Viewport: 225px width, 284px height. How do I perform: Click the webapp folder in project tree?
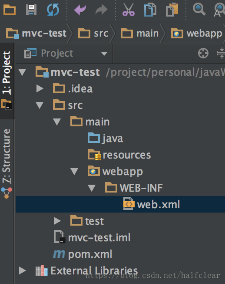[x=115, y=172]
